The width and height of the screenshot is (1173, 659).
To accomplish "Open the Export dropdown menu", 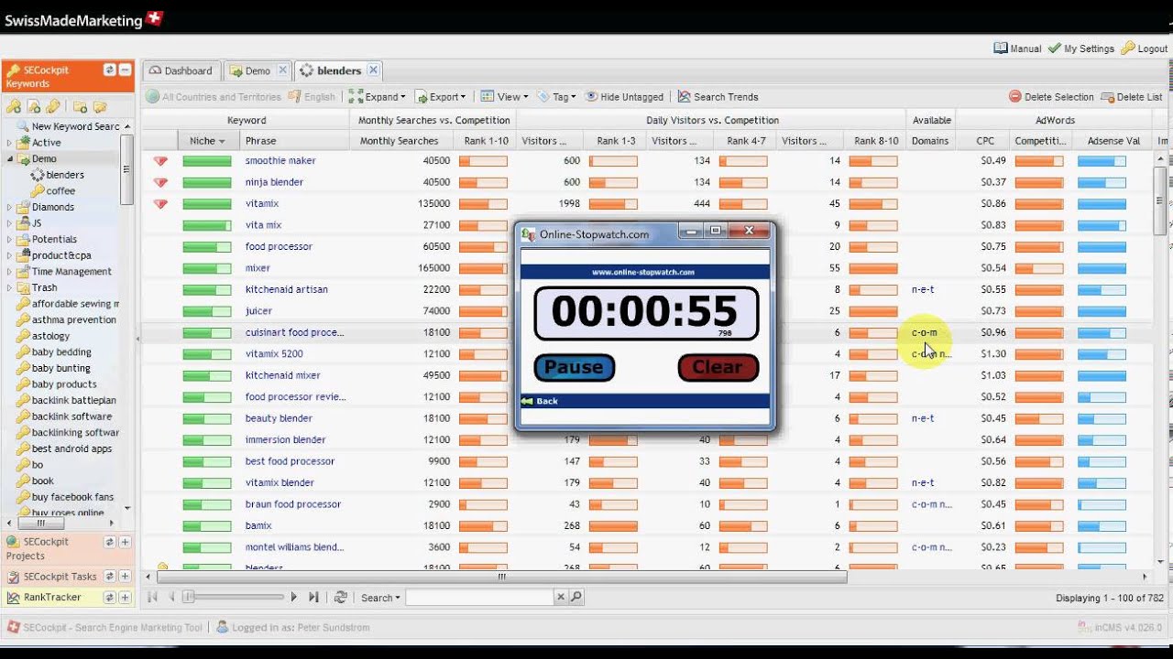I will [441, 97].
